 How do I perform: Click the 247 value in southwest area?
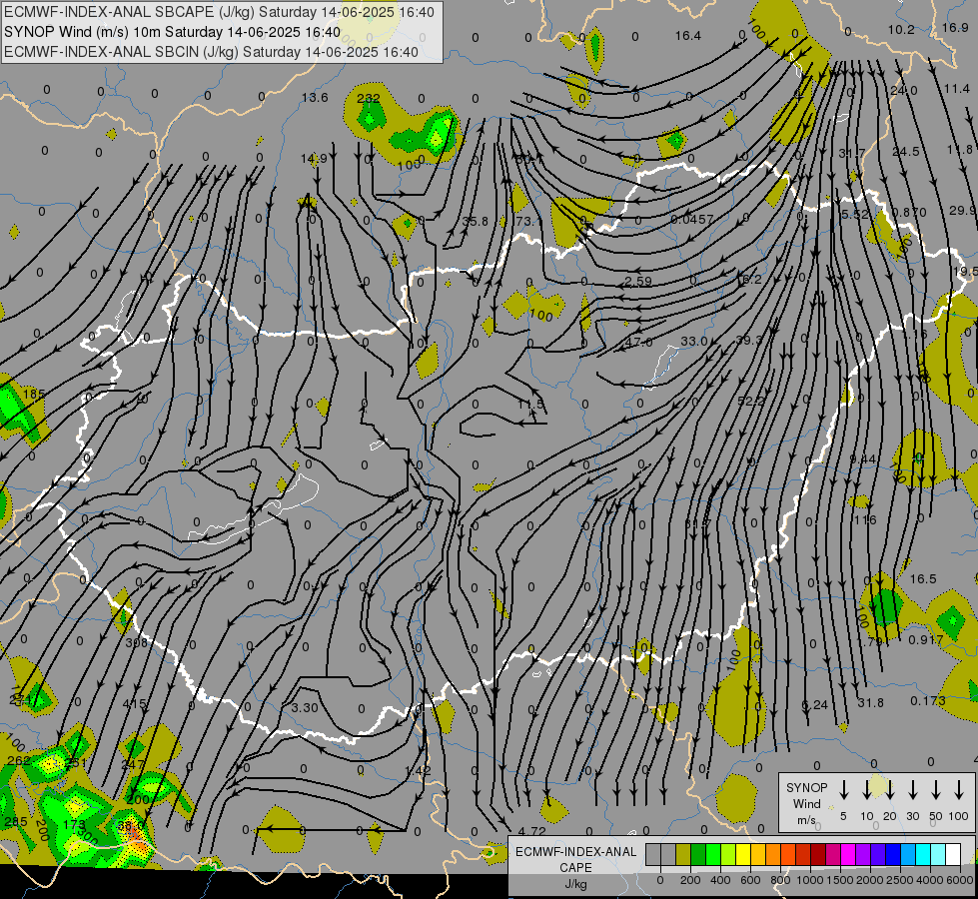(x=133, y=765)
